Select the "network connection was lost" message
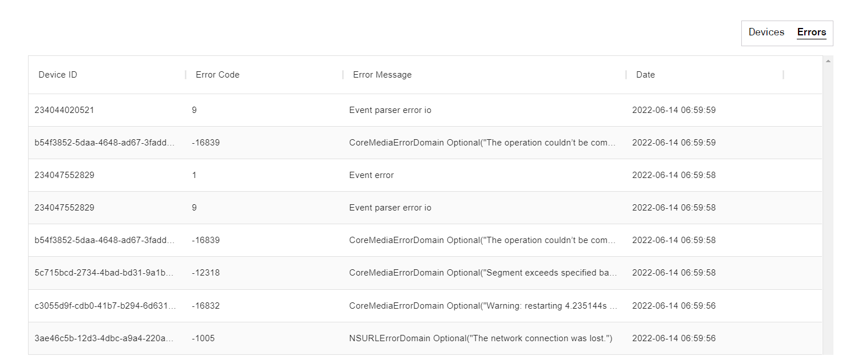The width and height of the screenshot is (858, 360). [480, 338]
